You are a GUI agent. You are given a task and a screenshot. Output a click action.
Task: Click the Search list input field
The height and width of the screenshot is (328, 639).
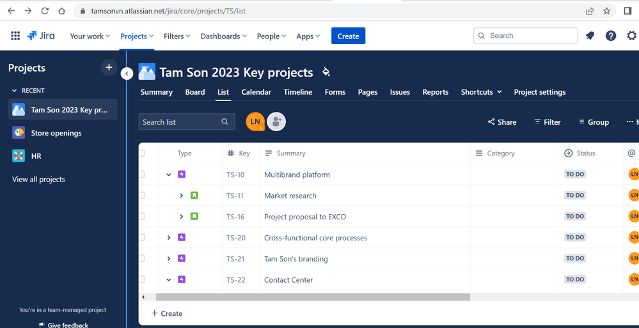[x=187, y=122]
